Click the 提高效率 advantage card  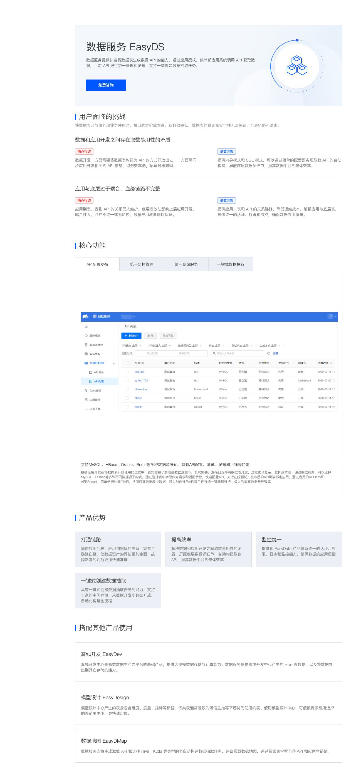(208, 549)
